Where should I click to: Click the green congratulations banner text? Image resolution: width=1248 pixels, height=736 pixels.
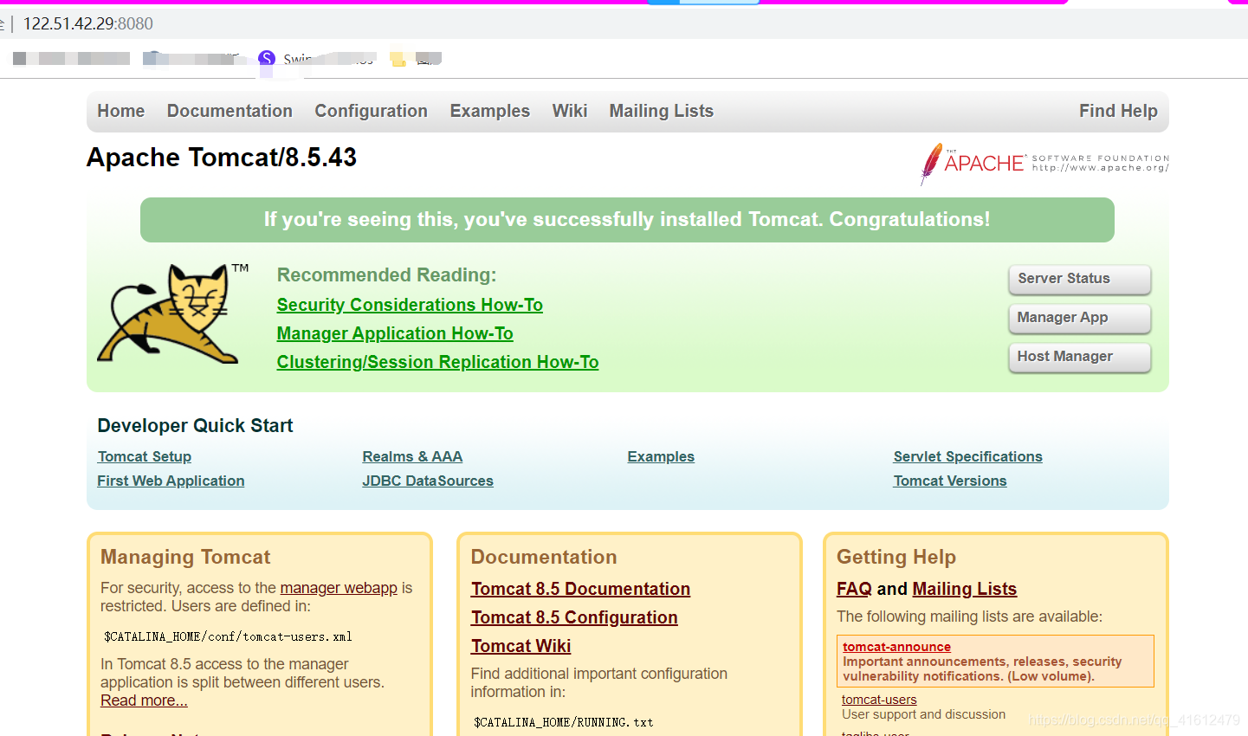pyautogui.click(x=627, y=219)
